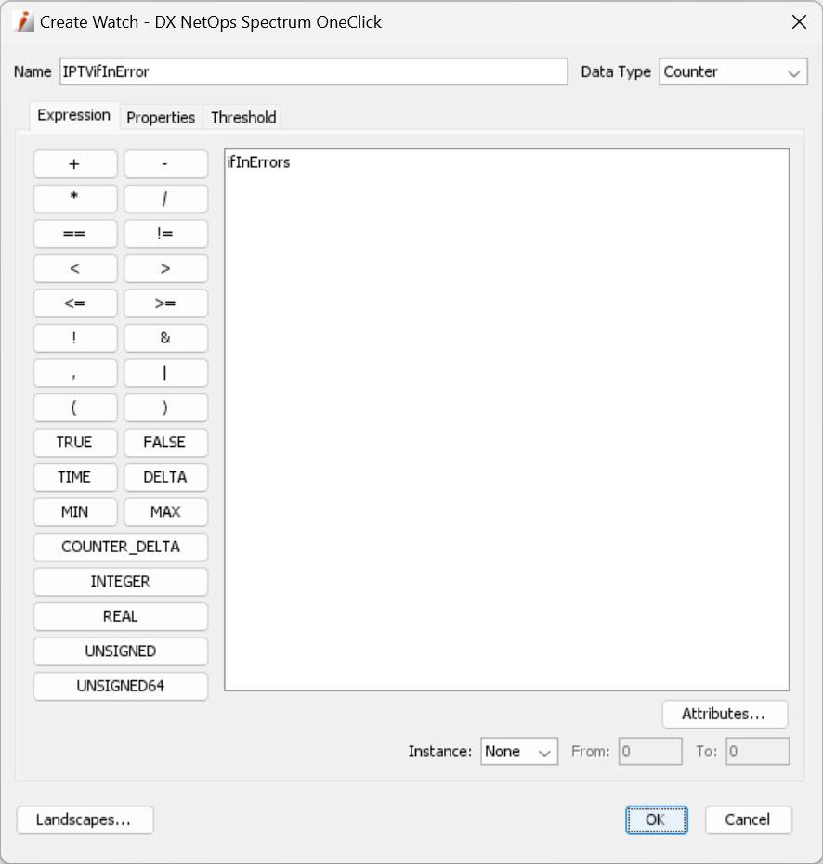Insert the DELTA function

click(x=165, y=477)
